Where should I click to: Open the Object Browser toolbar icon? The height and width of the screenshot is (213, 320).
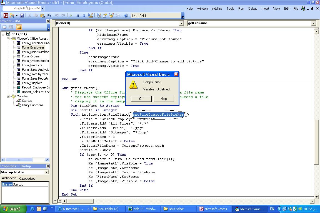[111, 16]
